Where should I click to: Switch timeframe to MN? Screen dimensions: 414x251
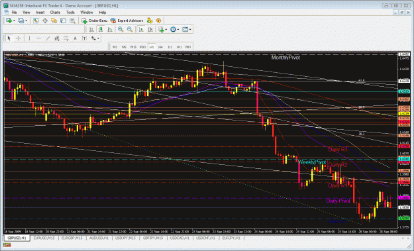[188, 47]
